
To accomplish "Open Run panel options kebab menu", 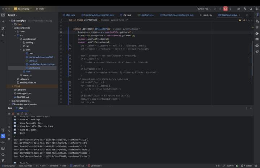I will (247, 108).
